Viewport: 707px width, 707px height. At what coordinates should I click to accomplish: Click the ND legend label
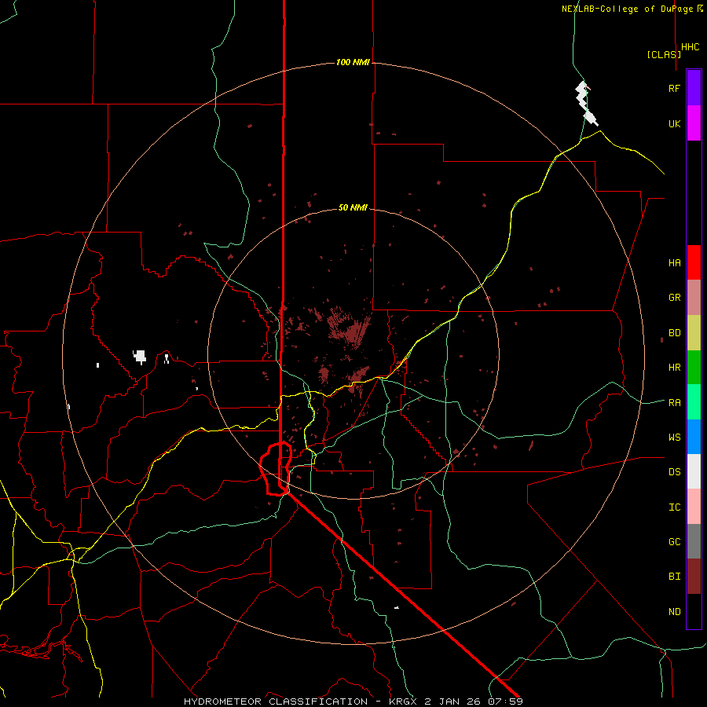pyautogui.click(x=674, y=611)
